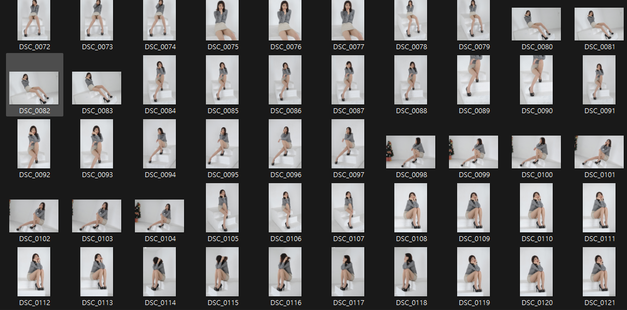Select the DSC_0085 thumbnail
The width and height of the screenshot is (627, 310).
[222, 80]
